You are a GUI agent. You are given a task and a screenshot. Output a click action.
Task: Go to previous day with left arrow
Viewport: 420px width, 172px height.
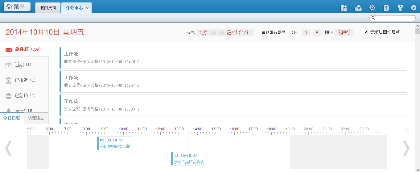coord(8,149)
